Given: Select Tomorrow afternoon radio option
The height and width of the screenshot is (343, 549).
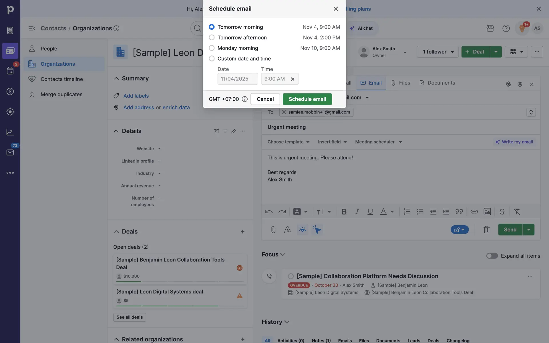Looking at the screenshot, I should click(x=212, y=37).
